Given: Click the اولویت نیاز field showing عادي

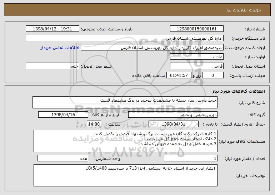Looking at the screenshot, I should point(196,57).
